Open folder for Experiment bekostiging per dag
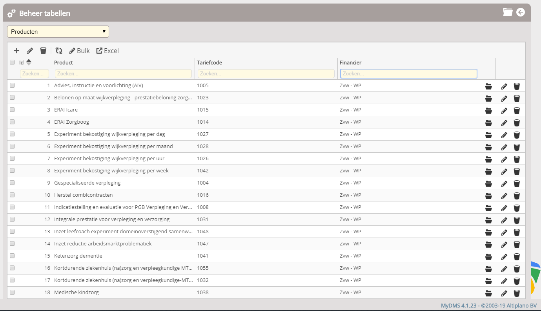Viewport: 541px width, 311px height. click(488, 135)
